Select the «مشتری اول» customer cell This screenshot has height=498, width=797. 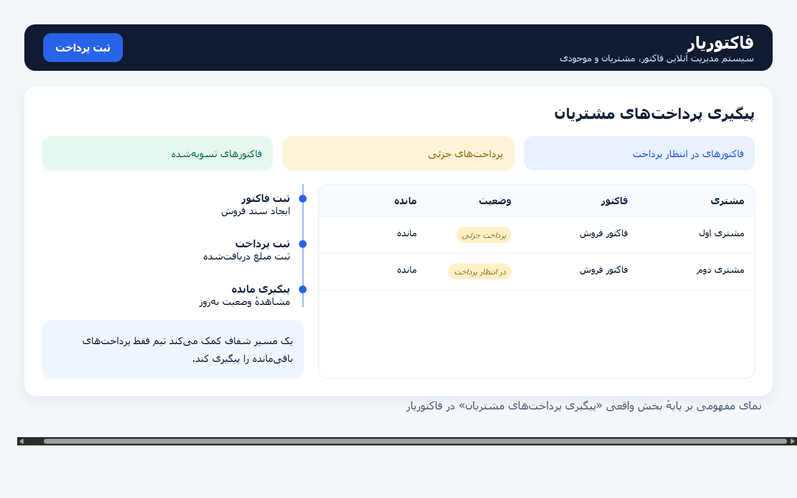721,234
